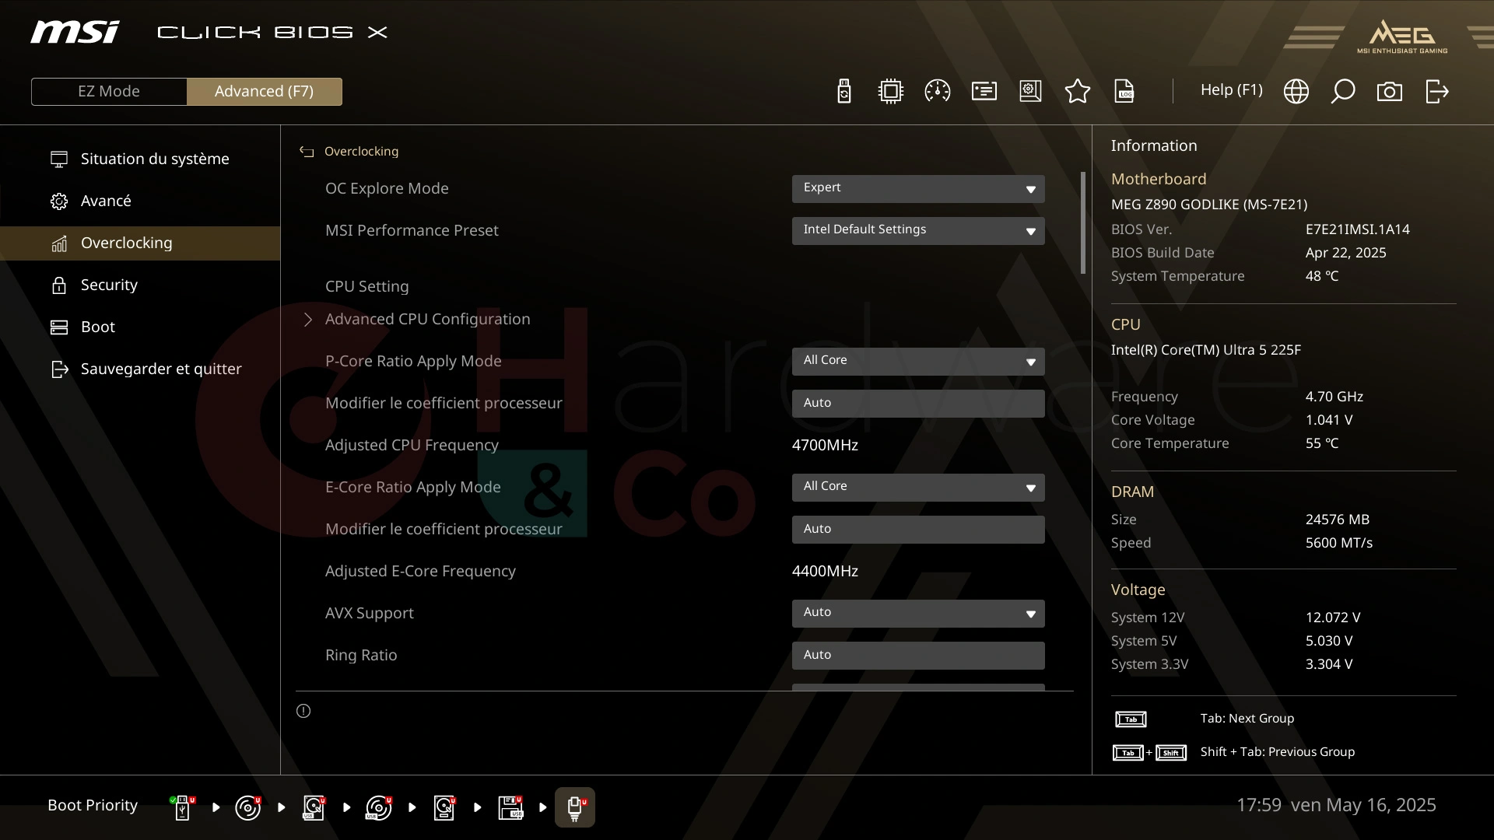Open Security menu
The width and height of the screenshot is (1494, 840).
point(140,285)
